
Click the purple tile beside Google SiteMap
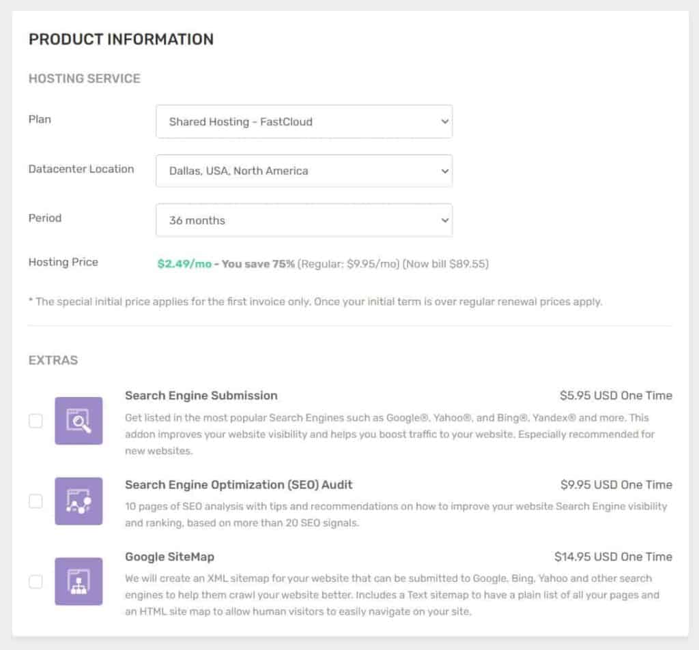point(79,582)
